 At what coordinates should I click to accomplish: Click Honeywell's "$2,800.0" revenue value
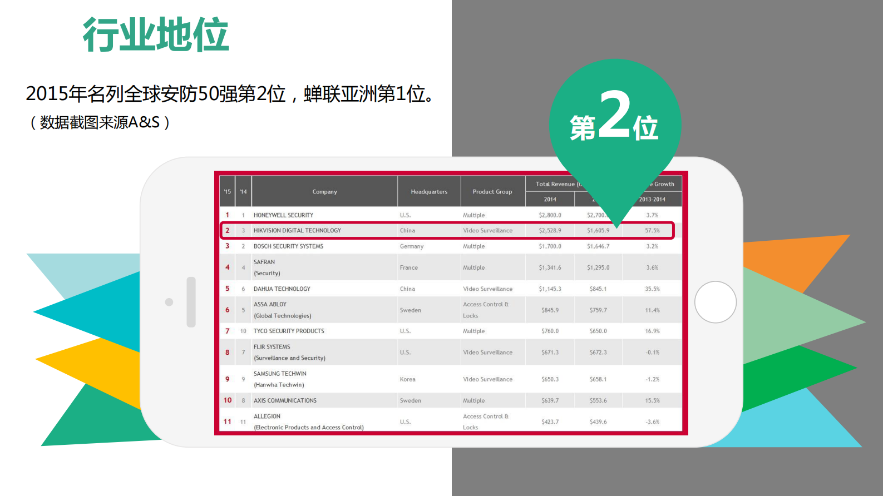coord(550,215)
